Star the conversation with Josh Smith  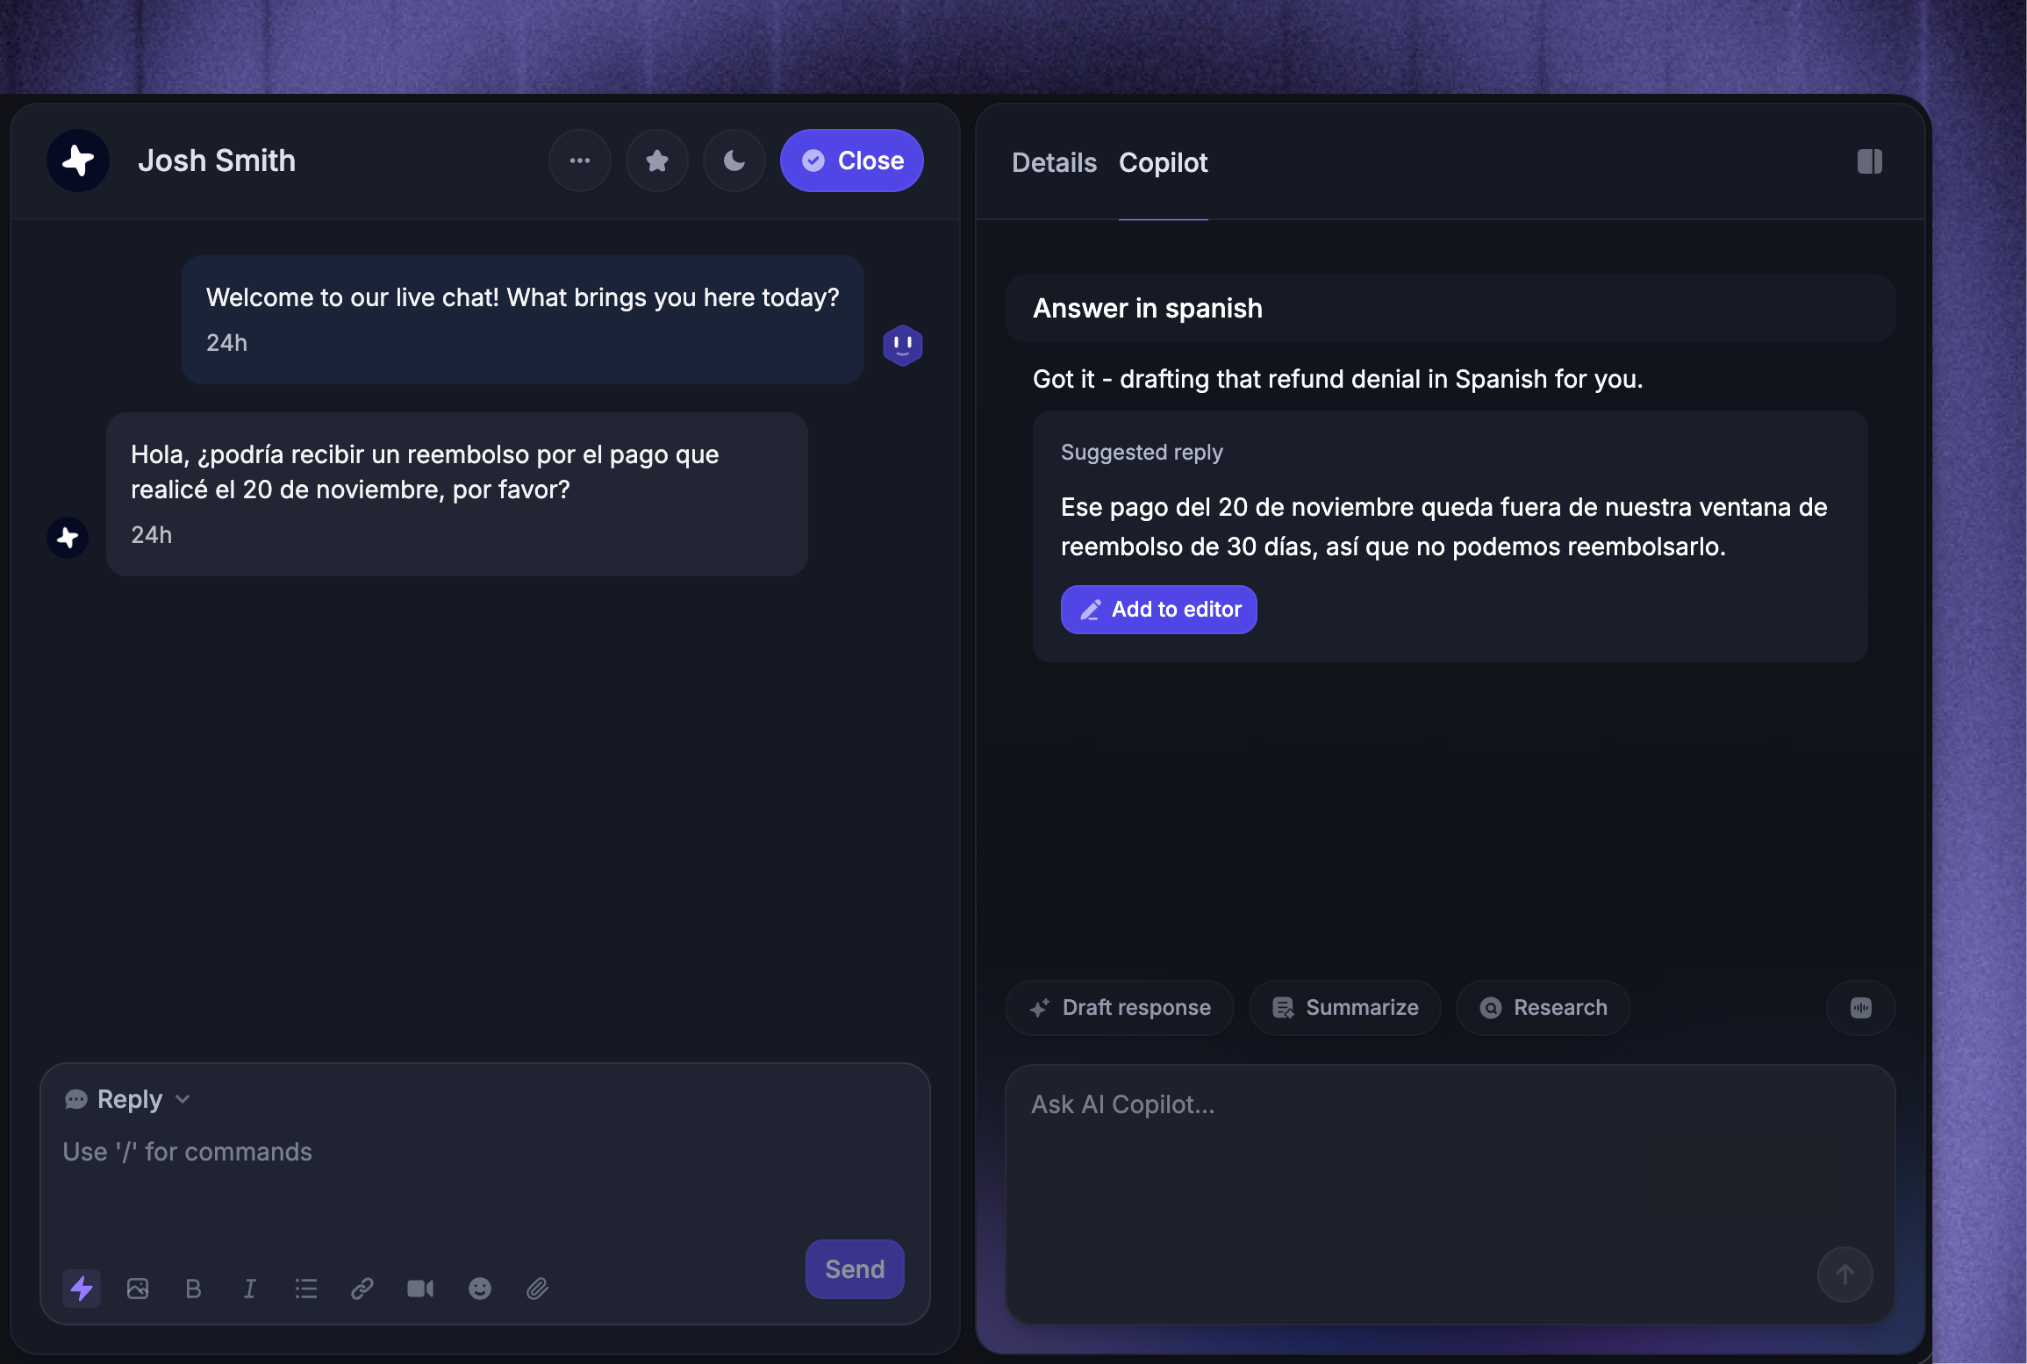657,161
